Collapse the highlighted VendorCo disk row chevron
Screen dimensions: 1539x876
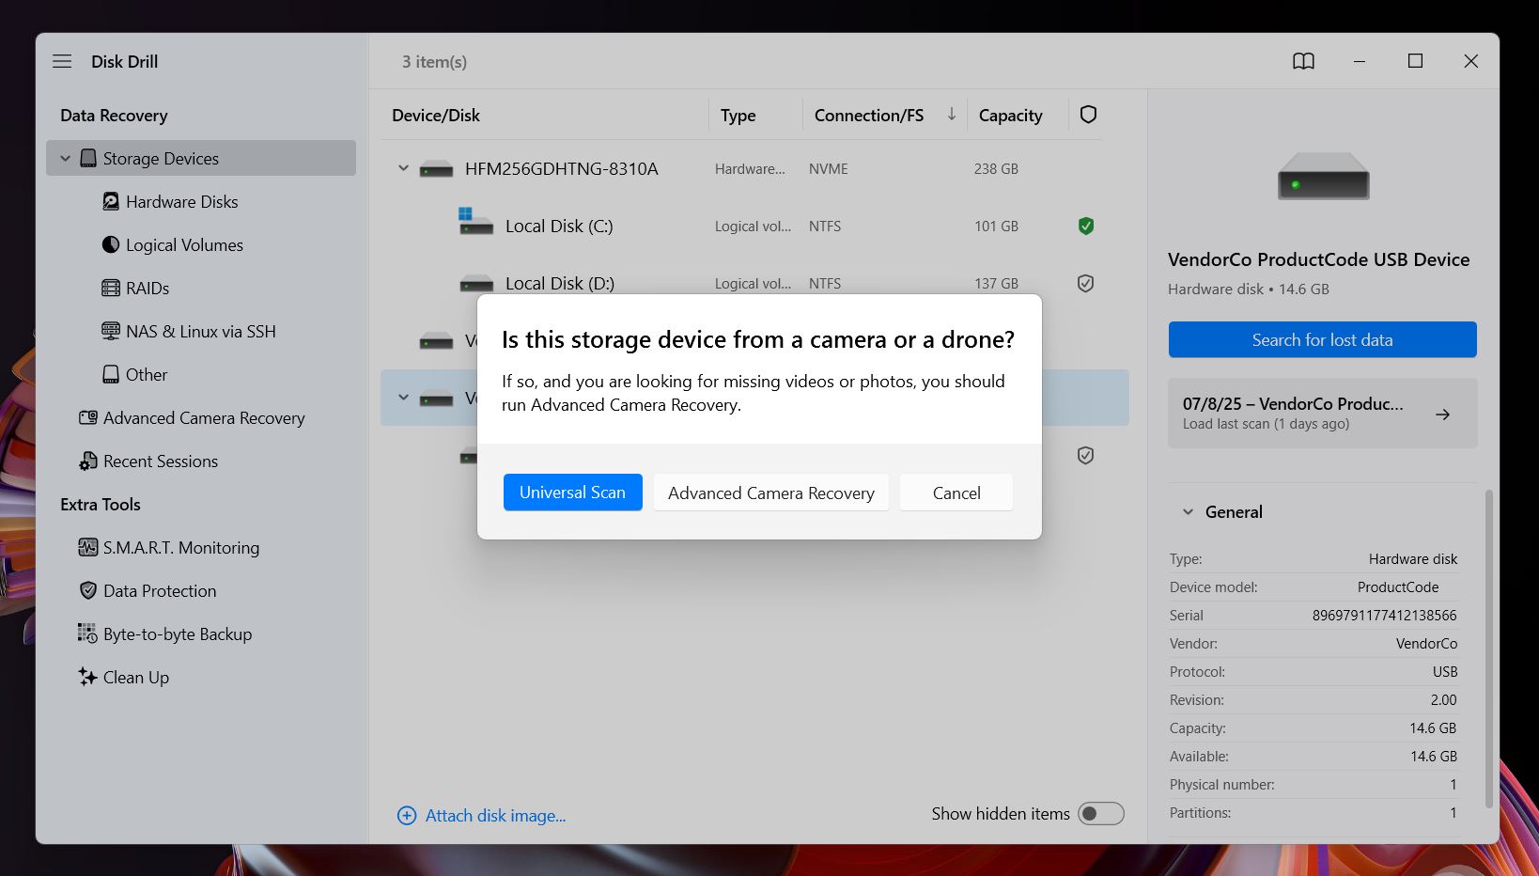pyautogui.click(x=403, y=398)
